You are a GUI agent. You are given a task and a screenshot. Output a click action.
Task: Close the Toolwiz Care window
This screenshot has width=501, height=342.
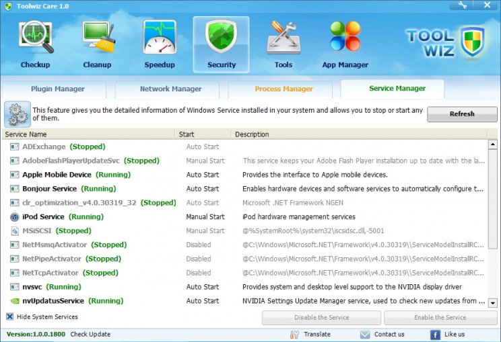pyautogui.click(x=487, y=5)
